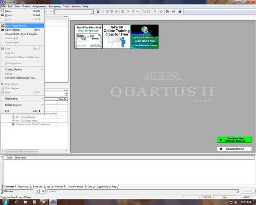Open the Location dropdown in Messages
The width and height of the screenshot is (256, 205).
237,191
